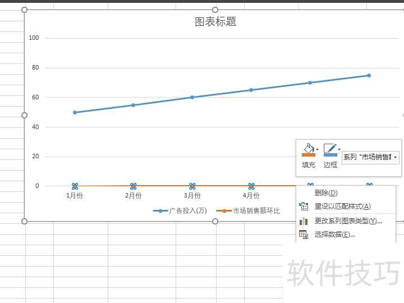
Task: Click the 40 value axis label
Action: (35, 127)
